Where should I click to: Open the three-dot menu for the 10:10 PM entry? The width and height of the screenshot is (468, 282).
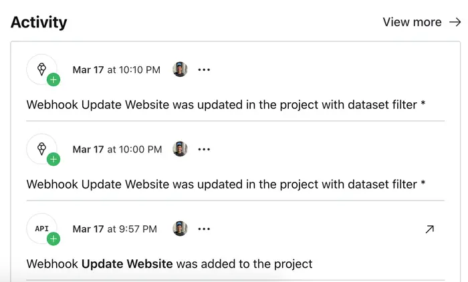204,69
